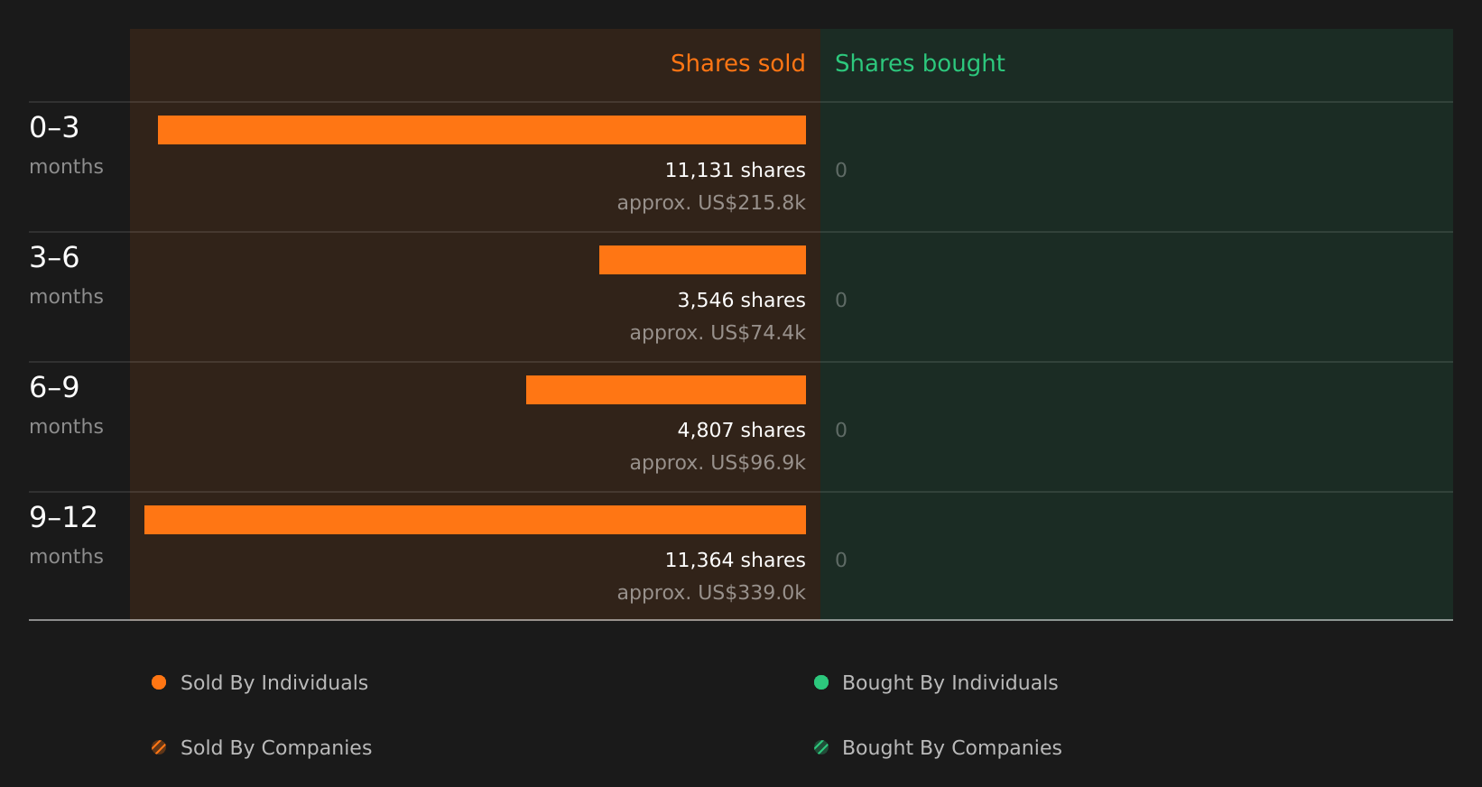Image resolution: width=1482 pixels, height=787 pixels.
Task: Click the Bought By Companies striped icon
Action: (821, 747)
